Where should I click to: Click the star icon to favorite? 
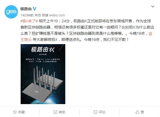coord(15,112)
